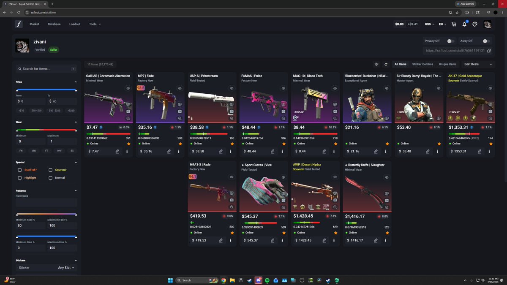The height and width of the screenshot is (285, 507).
Task: Go to the Loadout page
Action: click(75, 24)
